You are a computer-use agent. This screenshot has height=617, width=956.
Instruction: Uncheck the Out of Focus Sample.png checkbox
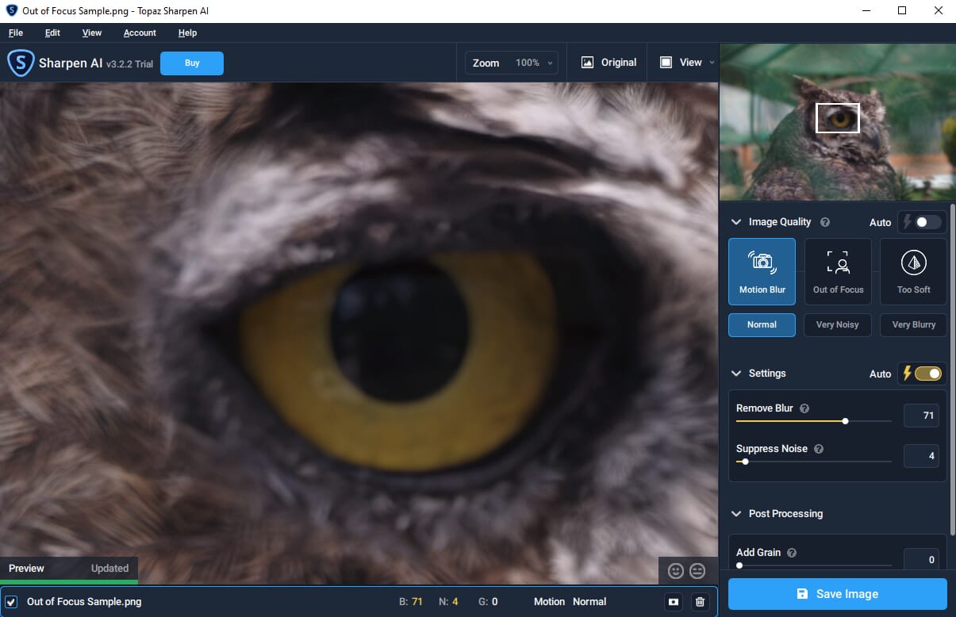click(11, 602)
